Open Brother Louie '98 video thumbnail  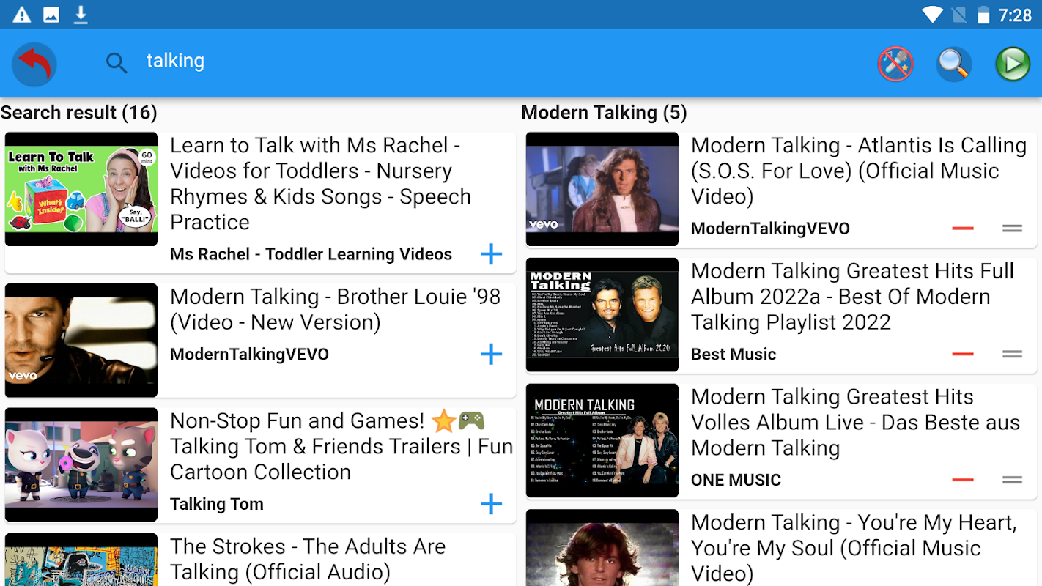81,340
